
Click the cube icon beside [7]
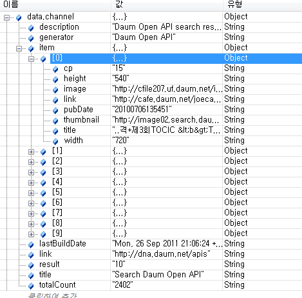point(43,214)
